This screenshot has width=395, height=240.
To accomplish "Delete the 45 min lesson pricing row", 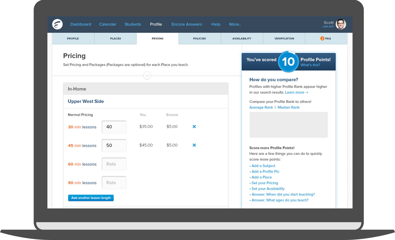I will [x=194, y=145].
